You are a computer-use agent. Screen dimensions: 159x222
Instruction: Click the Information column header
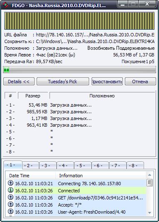pyautogui.click(x=101, y=176)
